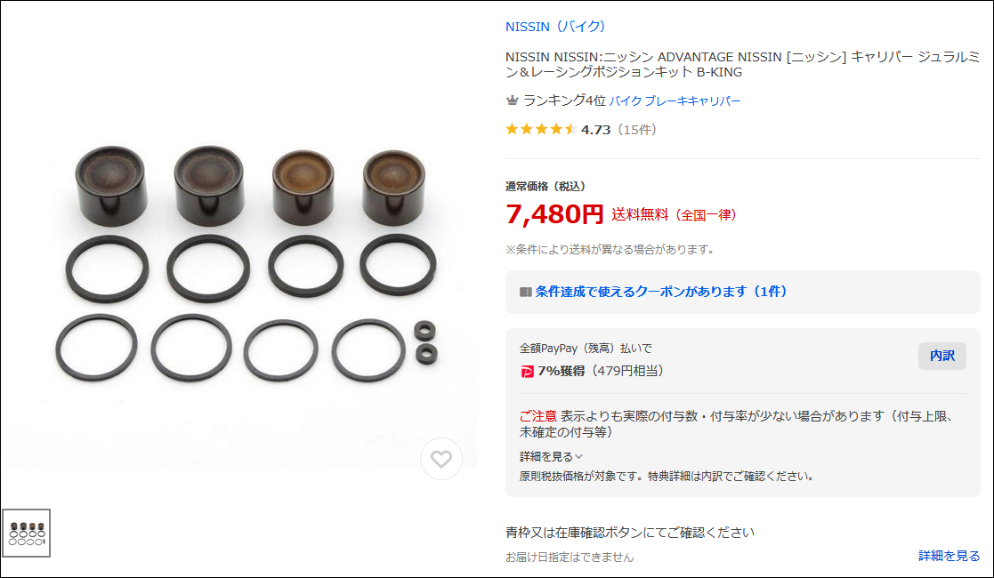The image size is (994, 578).
Task: Add product to favorites with heart icon
Action: [x=441, y=458]
